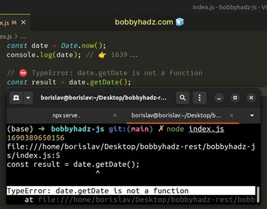Click the bobbyhadz.com title text
Image resolution: width=267 pixels, height=209 pixels.
(144, 22)
